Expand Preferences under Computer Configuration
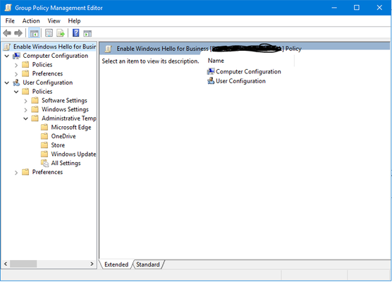392x282 pixels. coord(16,74)
